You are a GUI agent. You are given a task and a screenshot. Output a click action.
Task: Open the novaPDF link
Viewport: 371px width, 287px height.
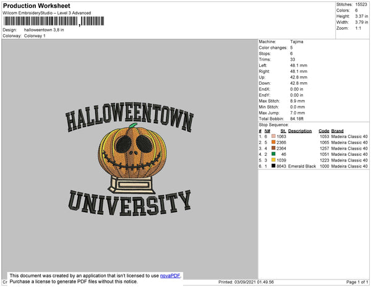coord(170,276)
